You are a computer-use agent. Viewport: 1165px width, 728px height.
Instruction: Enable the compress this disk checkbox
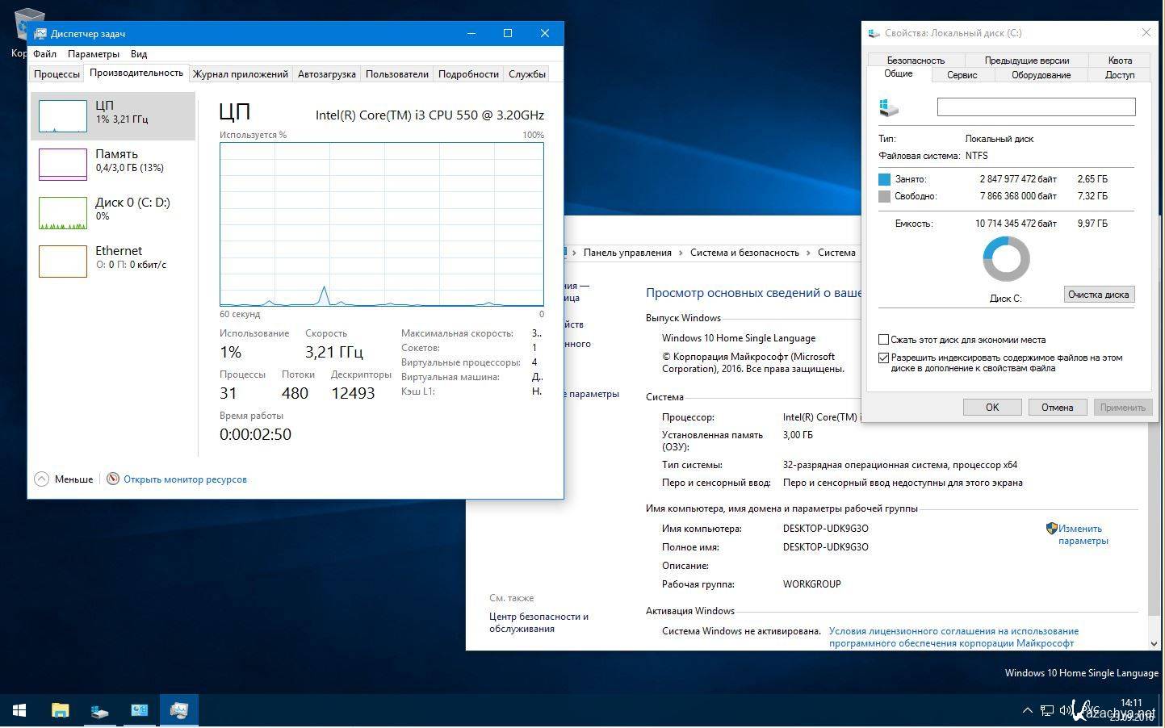[x=883, y=340]
